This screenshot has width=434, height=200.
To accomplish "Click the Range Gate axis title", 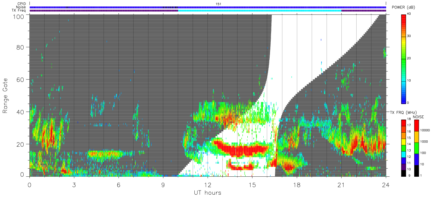I will point(5,96).
